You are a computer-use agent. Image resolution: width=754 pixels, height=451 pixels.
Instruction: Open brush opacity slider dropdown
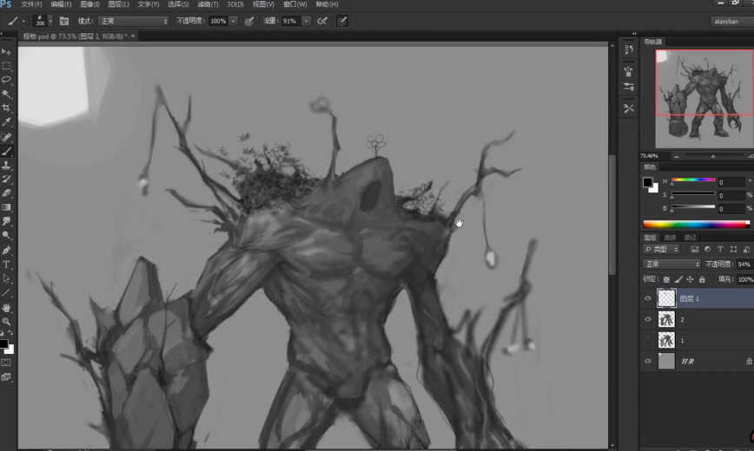pos(233,21)
